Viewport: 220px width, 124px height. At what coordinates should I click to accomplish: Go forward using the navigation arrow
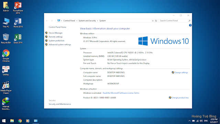tap(52, 21)
